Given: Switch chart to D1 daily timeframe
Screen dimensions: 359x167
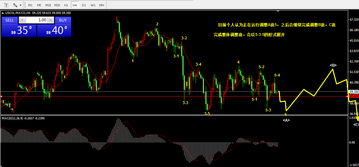Looking at the screenshot, I should tap(84, 5).
